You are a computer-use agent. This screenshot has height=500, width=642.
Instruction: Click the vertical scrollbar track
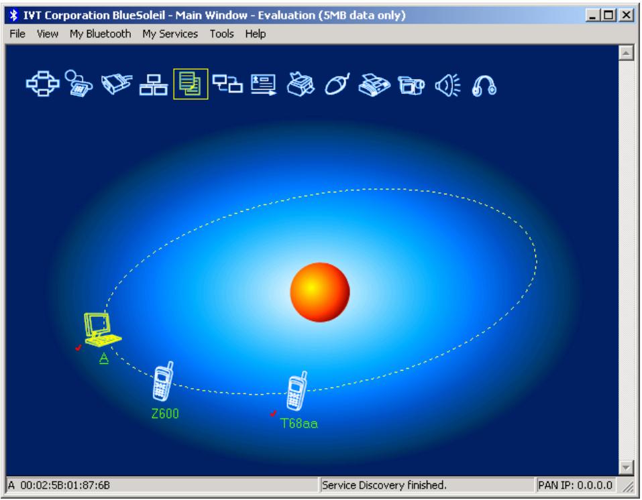(x=626, y=260)
